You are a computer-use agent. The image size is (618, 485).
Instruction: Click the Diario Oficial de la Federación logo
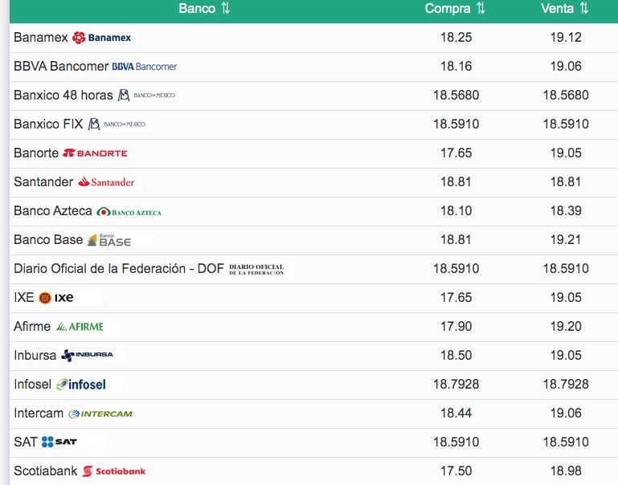click(256, 269)
